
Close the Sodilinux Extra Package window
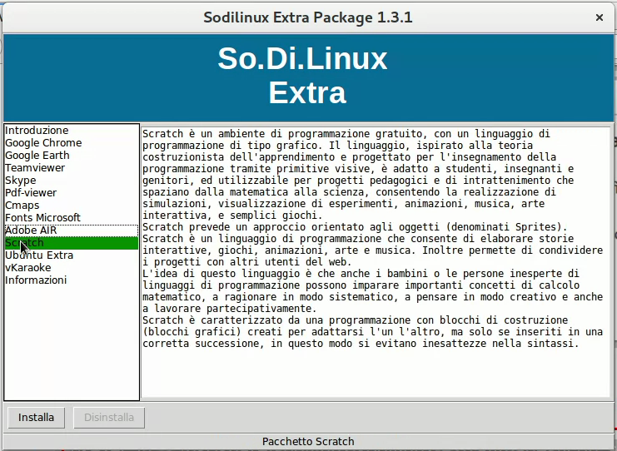599,17
